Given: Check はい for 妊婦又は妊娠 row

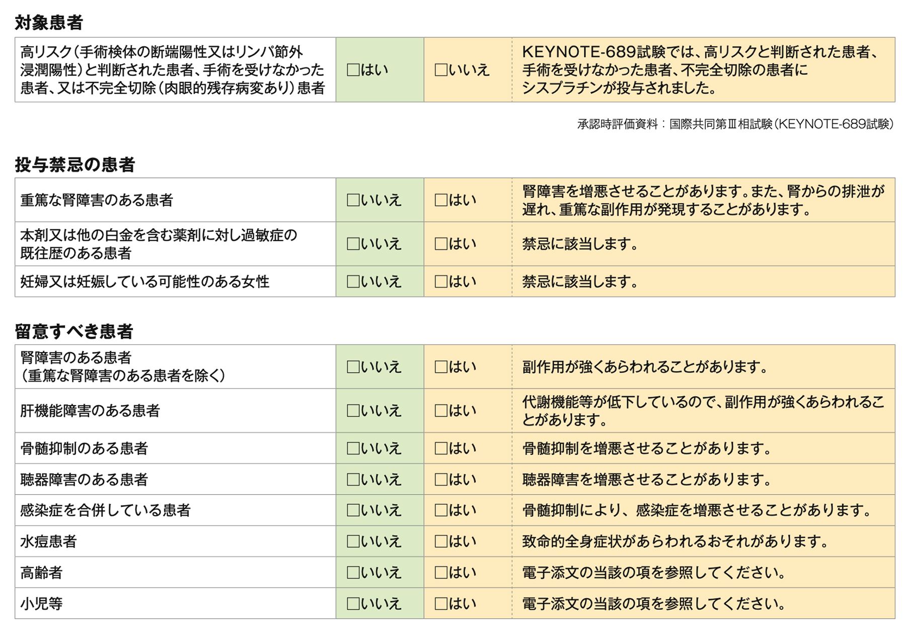Looking at the screenshot, I should pos(441,282).
